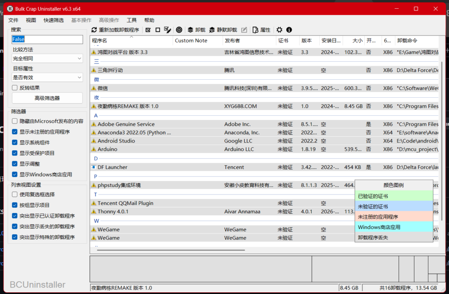Click the search input field containing False
The height and width of the screenshot is (294, 449).
pyautogui.click(x=47, y=39)
